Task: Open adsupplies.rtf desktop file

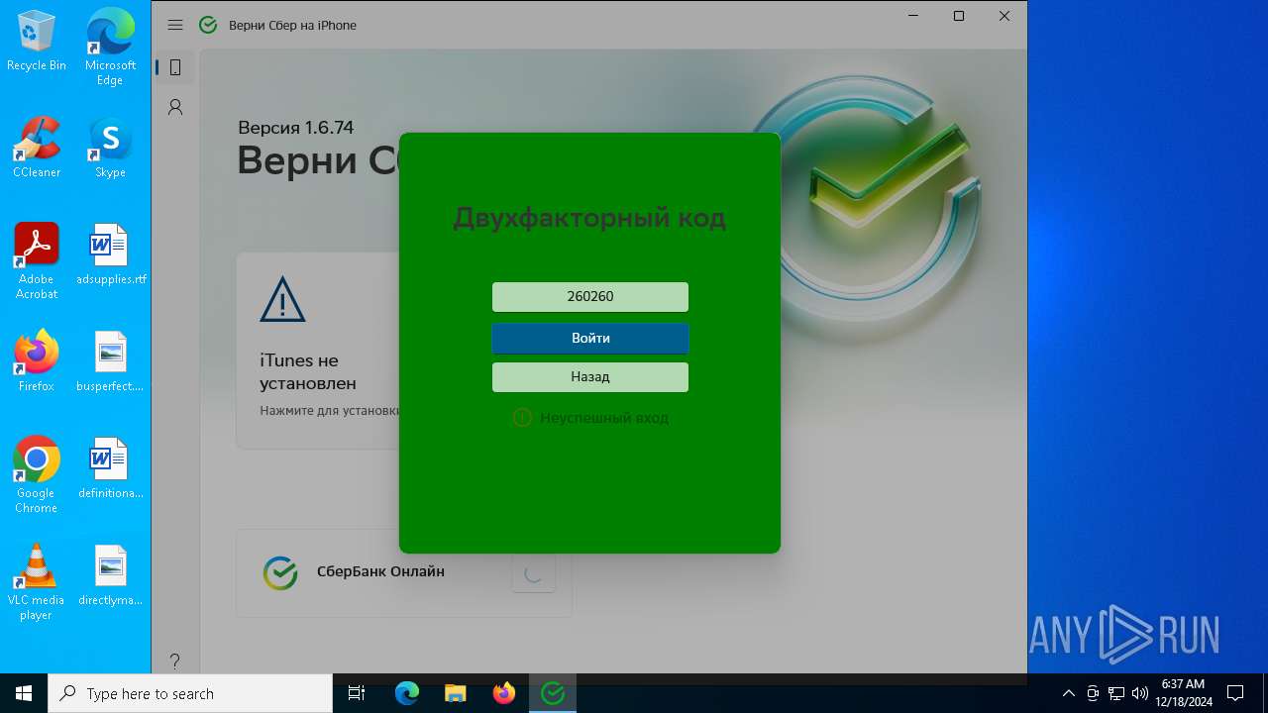Action: pyautogui.click(x=110, y=255)
